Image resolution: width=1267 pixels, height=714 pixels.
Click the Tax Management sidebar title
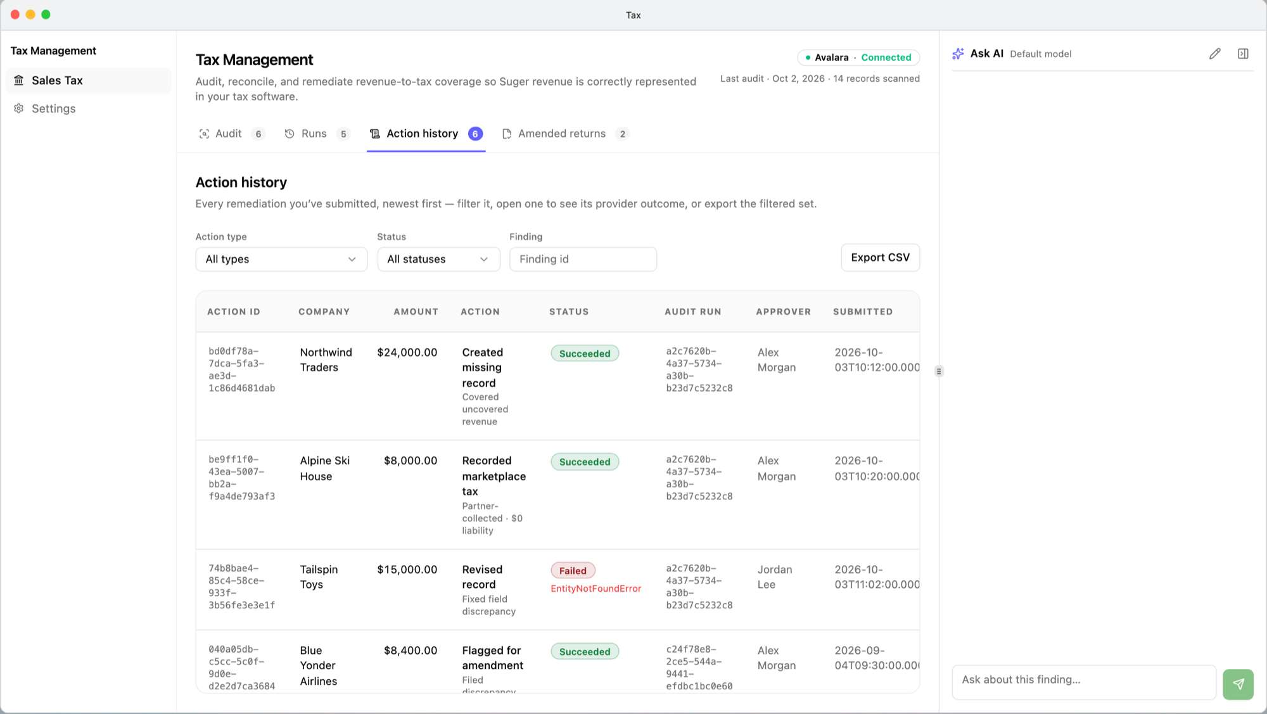[x=53, y=51]
